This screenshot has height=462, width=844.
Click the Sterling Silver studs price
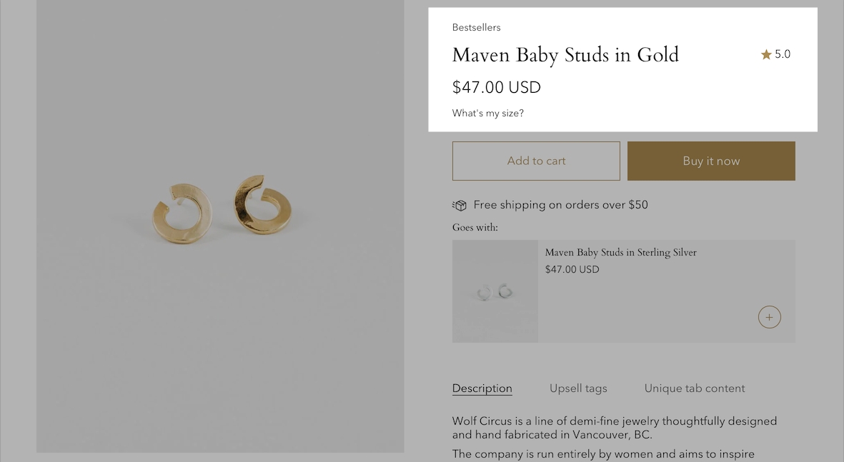[x=572, y=269]
